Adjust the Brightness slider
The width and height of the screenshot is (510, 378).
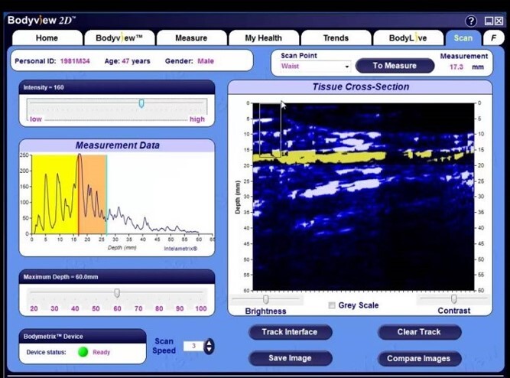266,299
